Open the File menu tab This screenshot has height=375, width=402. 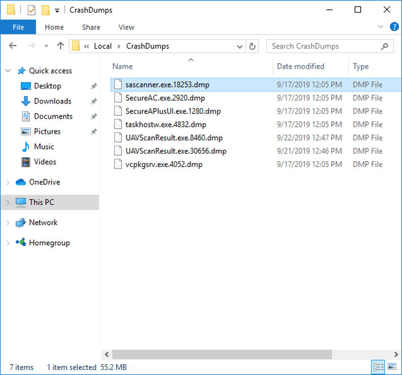coord(18,27)
